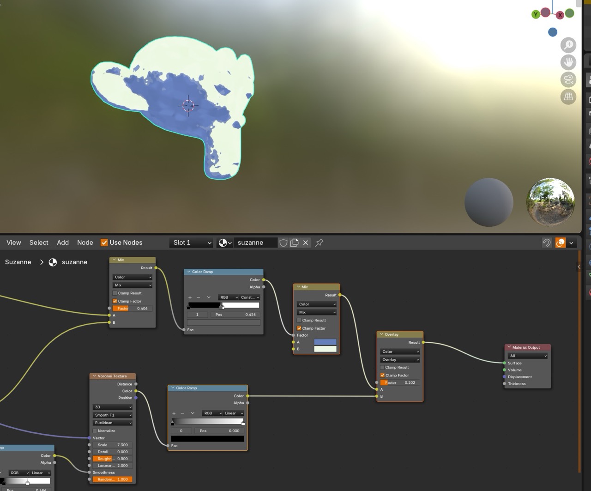The image size is (591, 491).
Task: Click the green Y axis on the navigation gizmo
Action: 536,14
